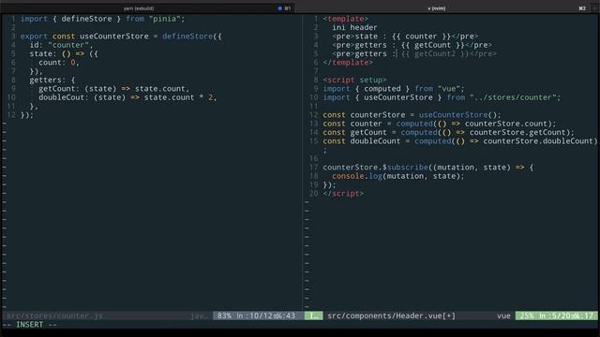Click the vue filetype label in status bar
The image size is (600, 337).
click(503, 315)
